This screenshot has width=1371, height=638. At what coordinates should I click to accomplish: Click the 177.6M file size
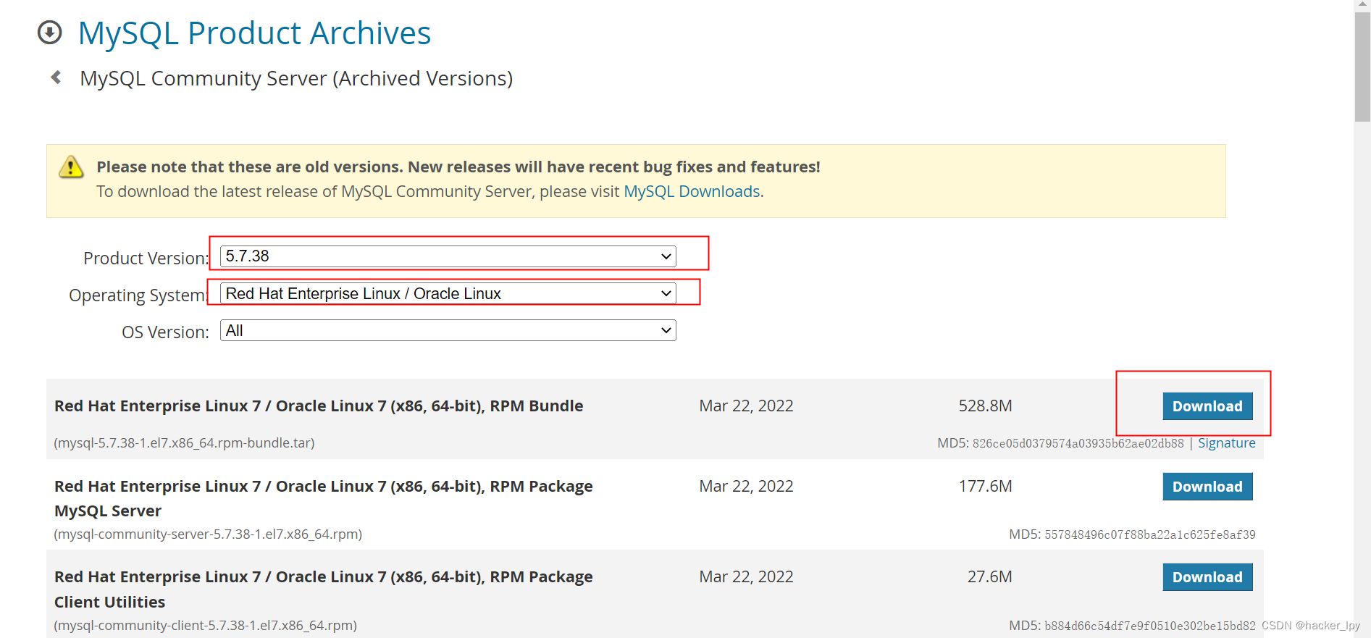pyautogui.click(x=985, y=487)
